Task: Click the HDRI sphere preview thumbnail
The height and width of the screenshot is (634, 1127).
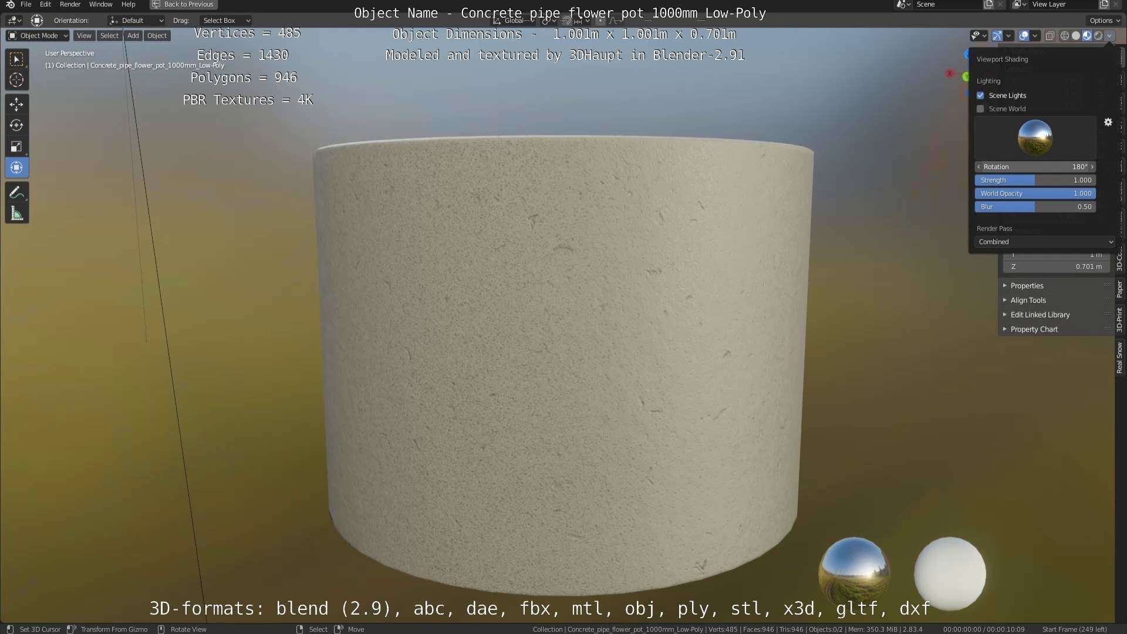Action: coord(1034,137)
